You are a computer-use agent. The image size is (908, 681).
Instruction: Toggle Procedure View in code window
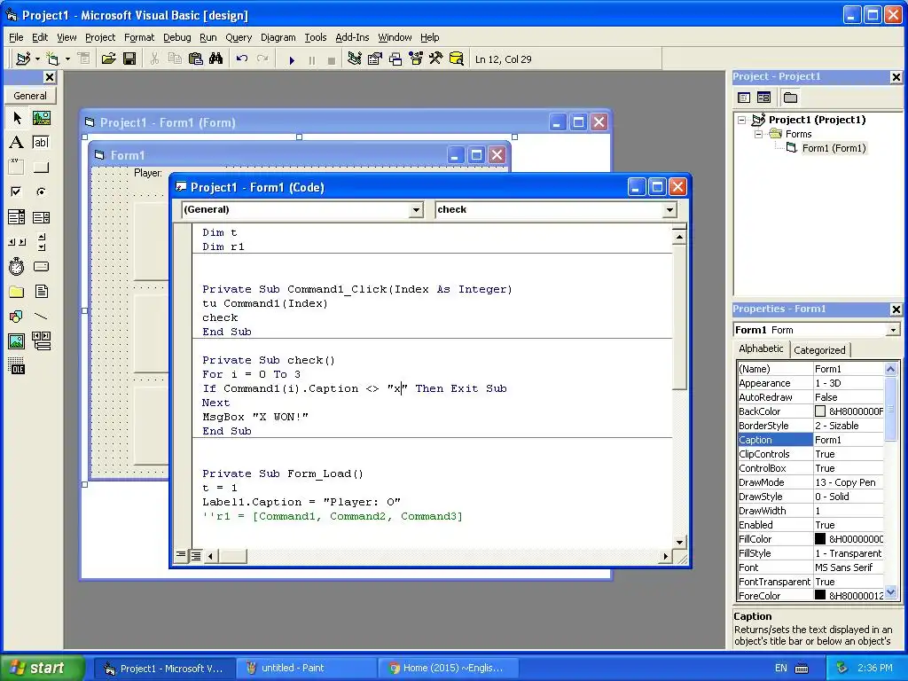181,555
